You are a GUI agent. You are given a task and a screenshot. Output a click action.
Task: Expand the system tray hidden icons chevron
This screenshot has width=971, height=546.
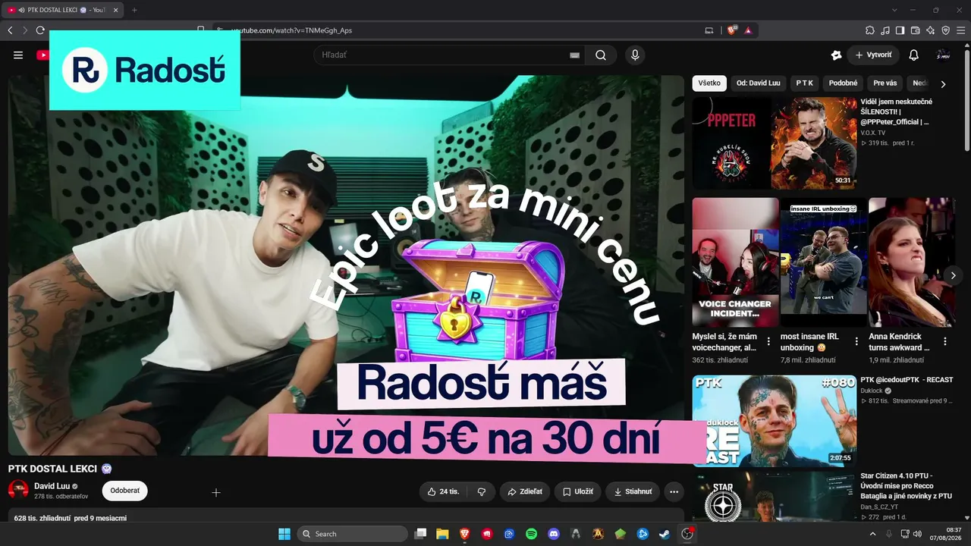click(x=872, y=534)
